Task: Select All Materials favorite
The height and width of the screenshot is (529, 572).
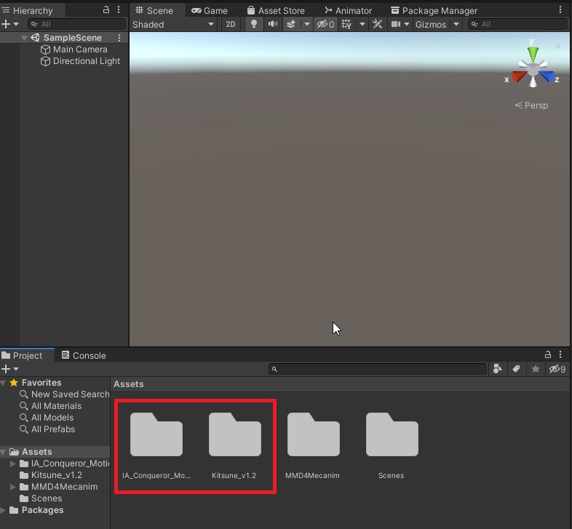Action: [x=50, y=406]
